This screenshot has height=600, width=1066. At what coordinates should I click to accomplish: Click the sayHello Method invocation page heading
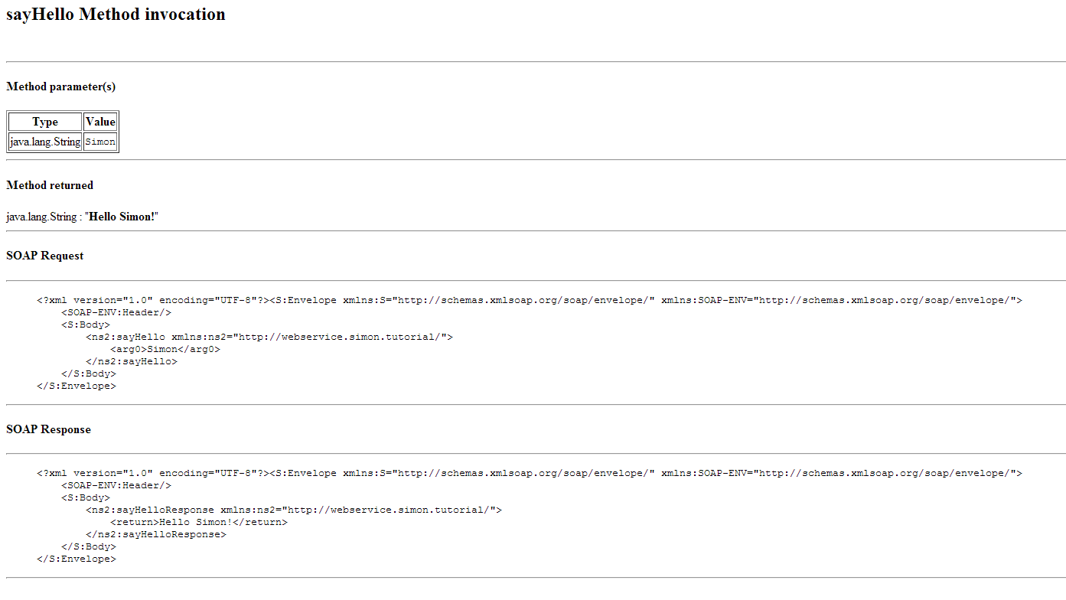pos(116,15)
